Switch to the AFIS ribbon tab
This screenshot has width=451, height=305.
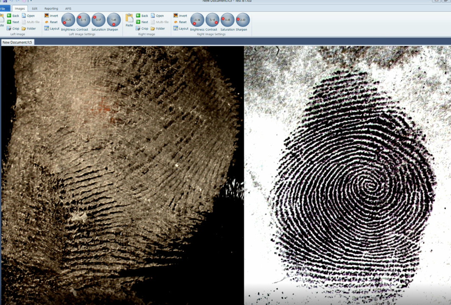tap(68, 8)
